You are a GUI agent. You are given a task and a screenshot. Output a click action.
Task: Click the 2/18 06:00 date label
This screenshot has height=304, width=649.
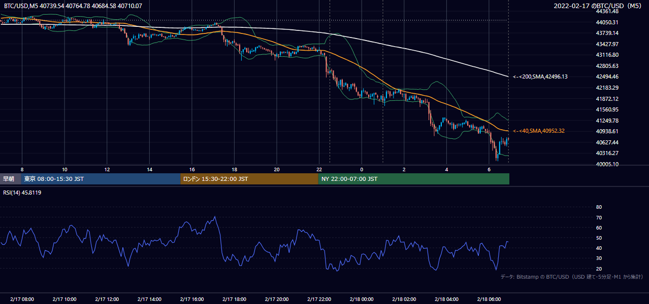[x=489, y=299]
